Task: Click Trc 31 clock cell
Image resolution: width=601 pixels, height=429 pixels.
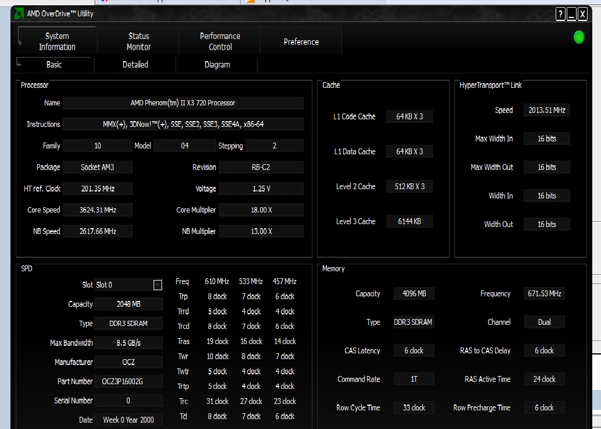Action: (x=218, y=401)
